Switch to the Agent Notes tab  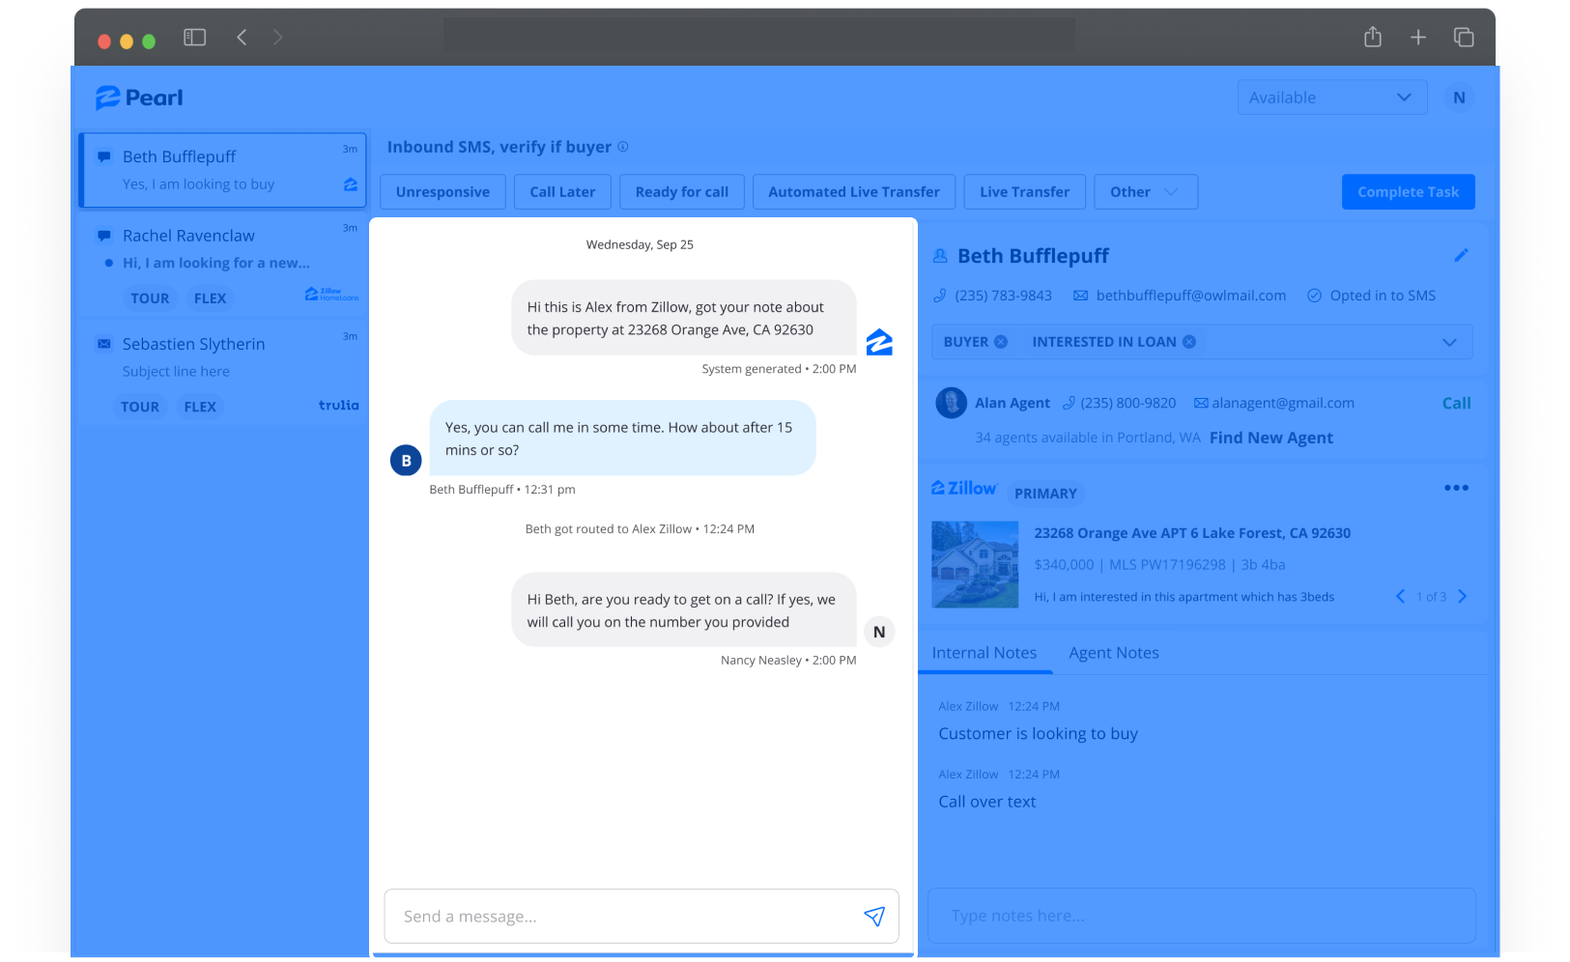coord(1114,653)
